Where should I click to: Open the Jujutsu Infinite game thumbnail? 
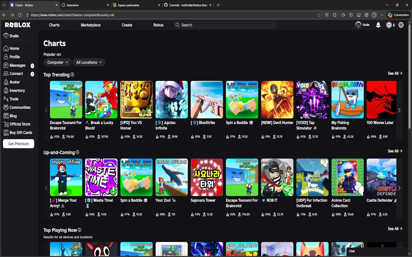coord(172,100)
